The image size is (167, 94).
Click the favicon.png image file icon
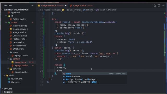(9, 79)
